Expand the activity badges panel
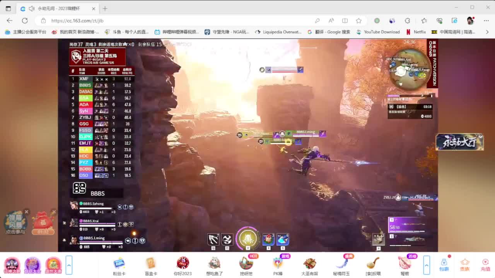 69,265
